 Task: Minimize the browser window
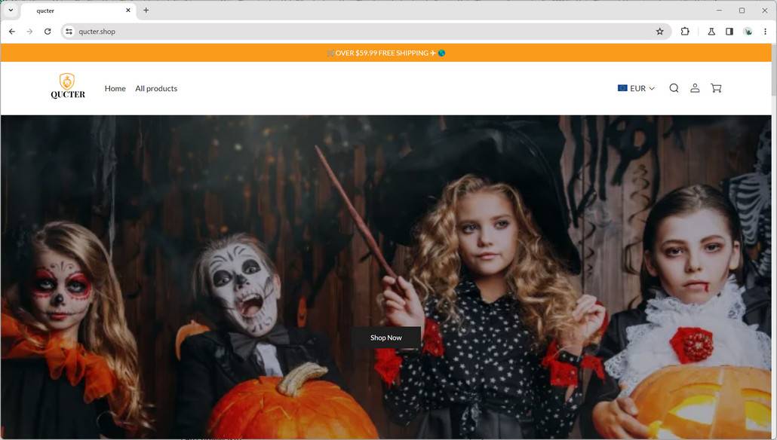click(x=719, y=10)
